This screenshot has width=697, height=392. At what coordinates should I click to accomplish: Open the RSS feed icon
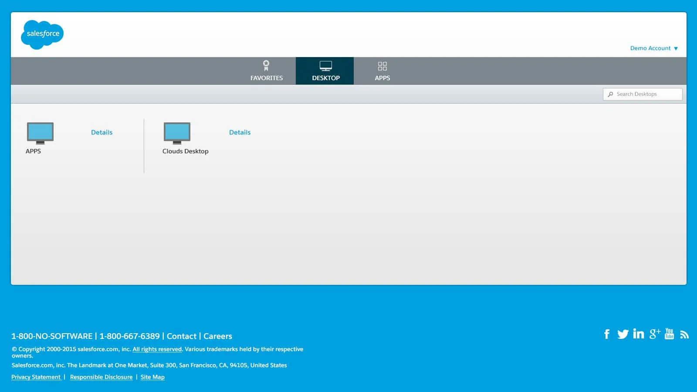tap(684, 335)
